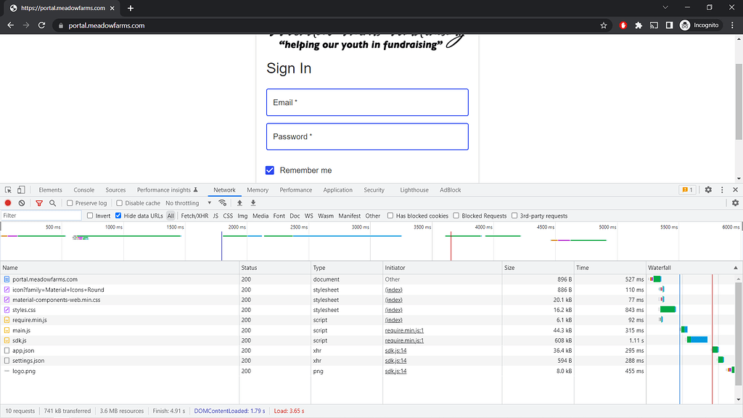743x418 pixels.
Task: Open the DevTools more options menu
Action: 722,189
